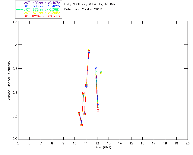Click the 0.4 y-axis tick label
Screen dimensions: 193x155
[15, 92]
